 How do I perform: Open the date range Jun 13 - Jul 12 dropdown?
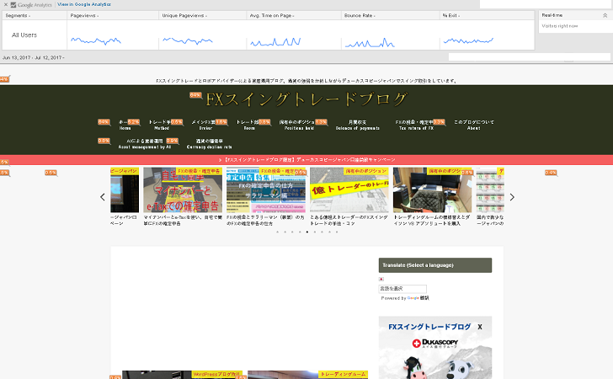(x=33, y=57)
